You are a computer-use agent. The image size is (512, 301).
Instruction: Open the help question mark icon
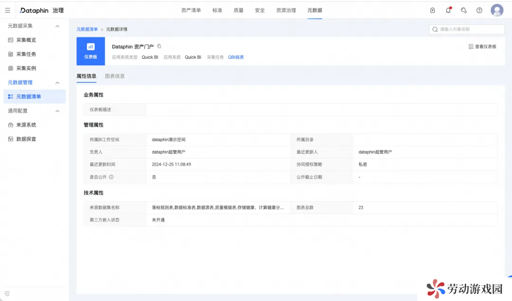[479, 10]
